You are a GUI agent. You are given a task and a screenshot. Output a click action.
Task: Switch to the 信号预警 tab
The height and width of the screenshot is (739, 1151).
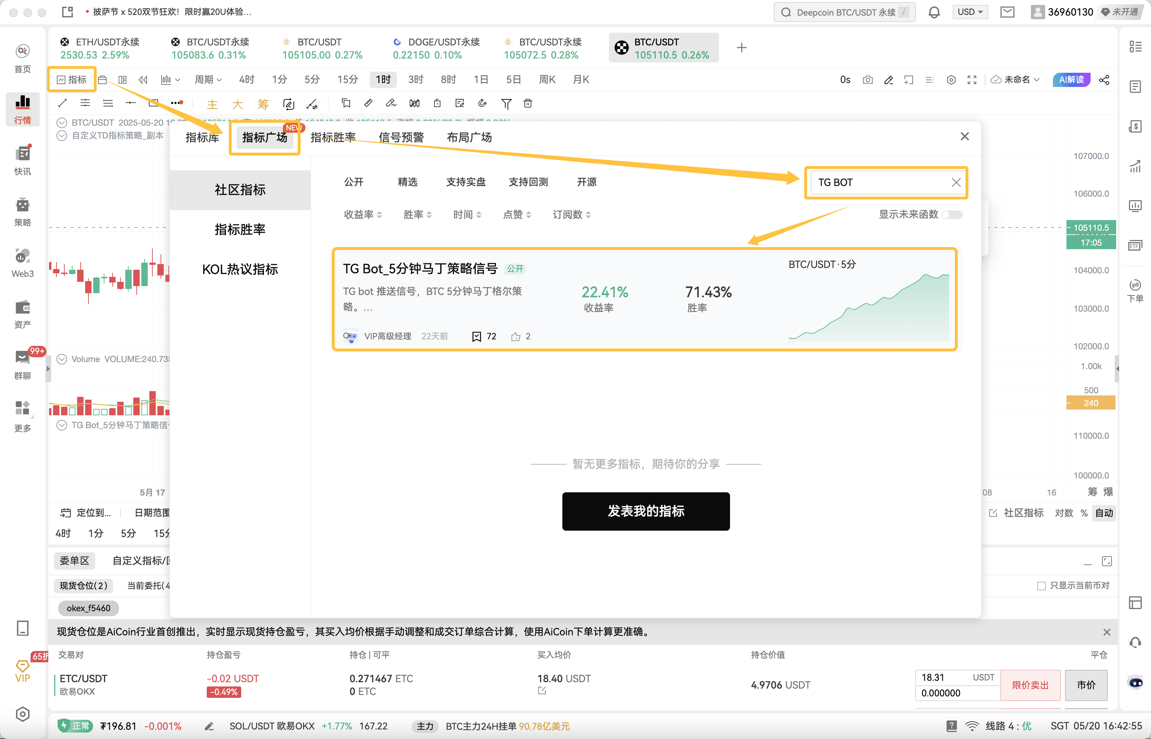[401, 138]
